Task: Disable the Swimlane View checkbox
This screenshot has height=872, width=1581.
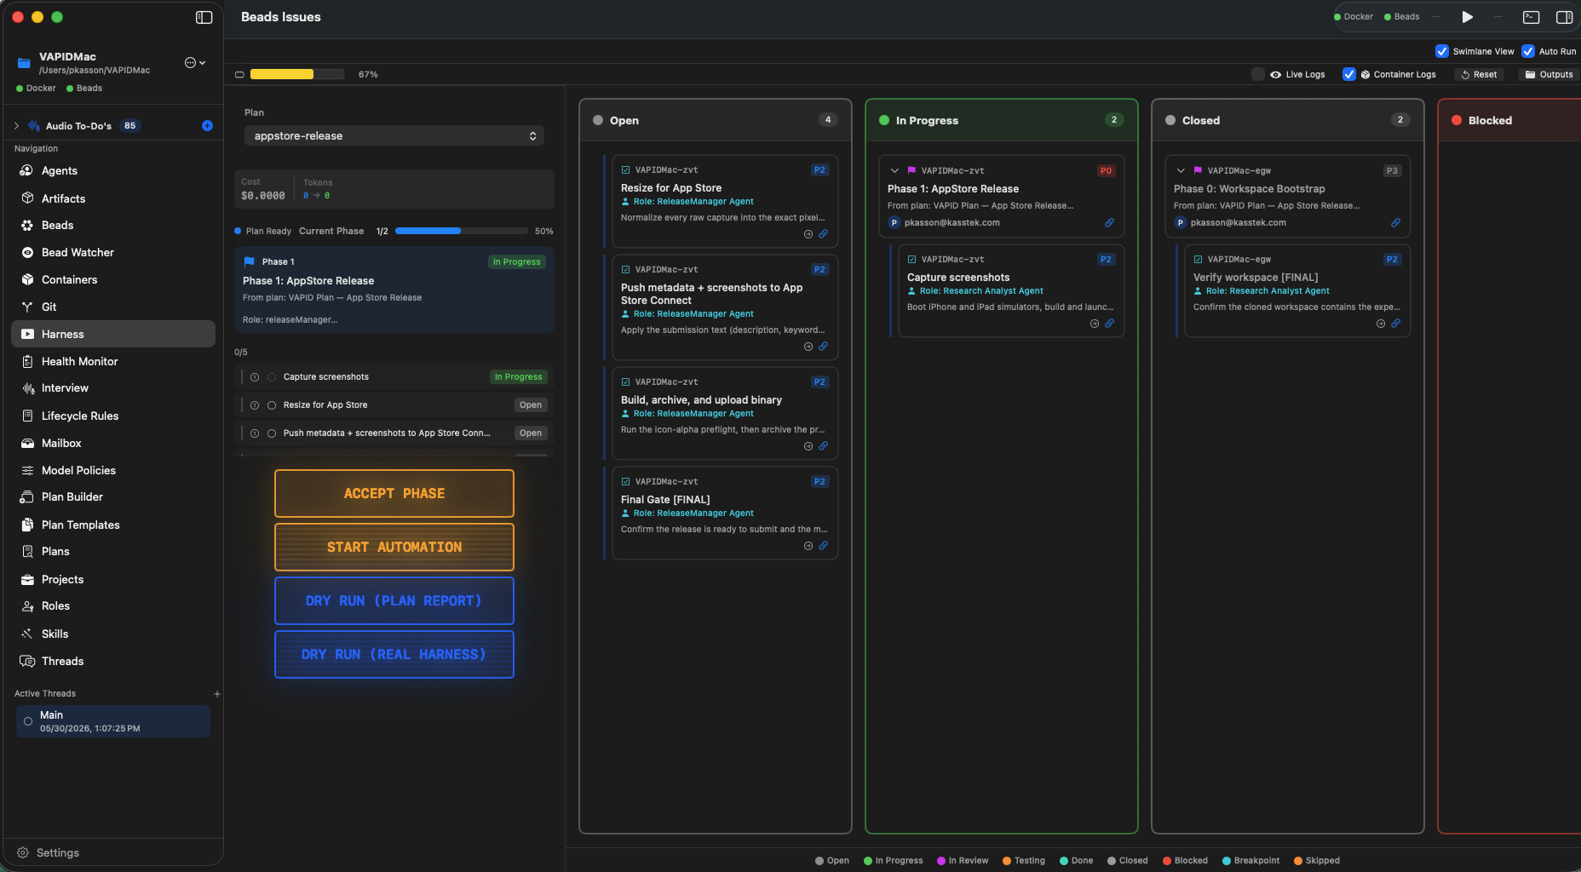Action: (1442, 51)
